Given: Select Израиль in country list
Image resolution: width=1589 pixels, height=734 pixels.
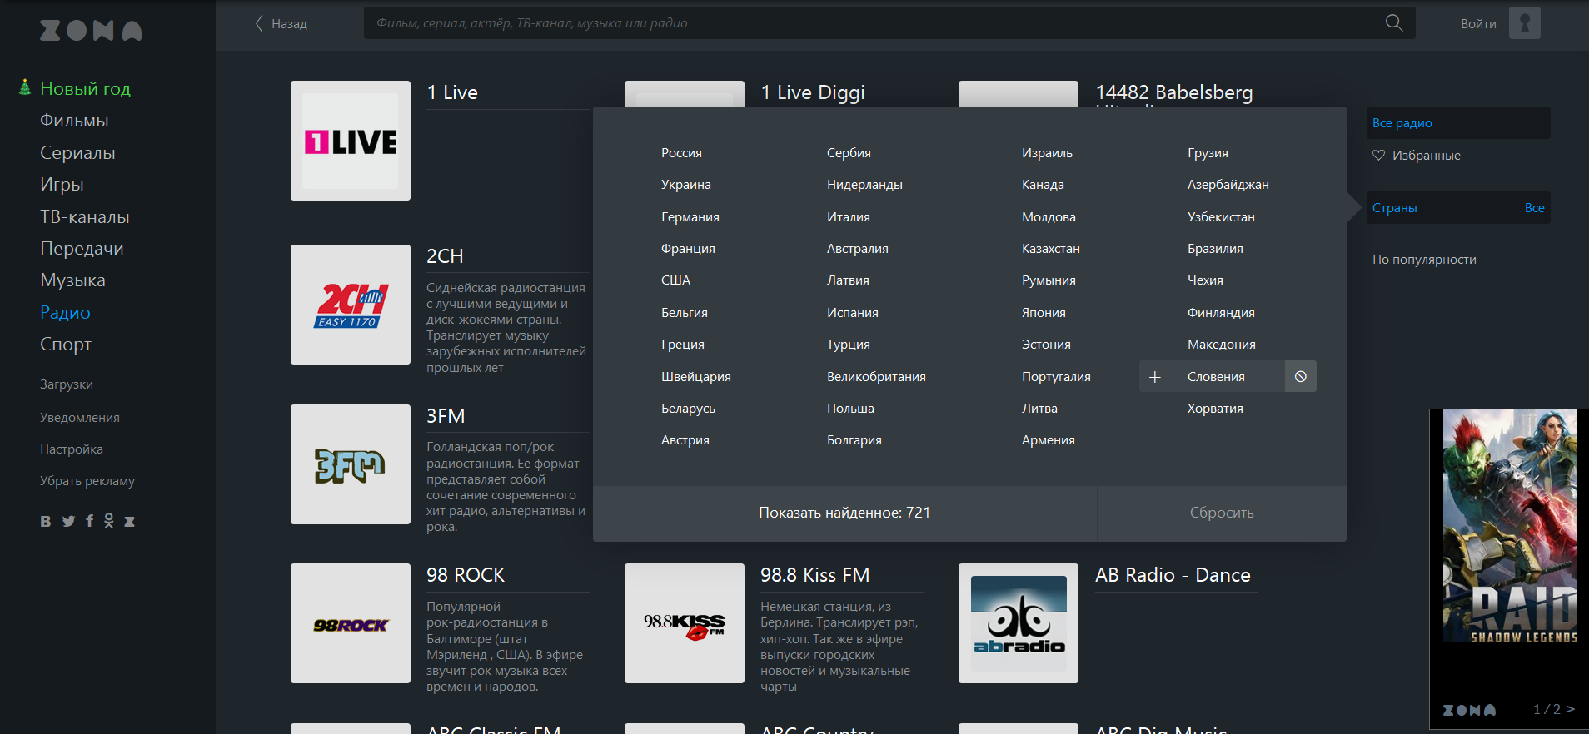Looking at the screenshot, I should [1047, 153].
